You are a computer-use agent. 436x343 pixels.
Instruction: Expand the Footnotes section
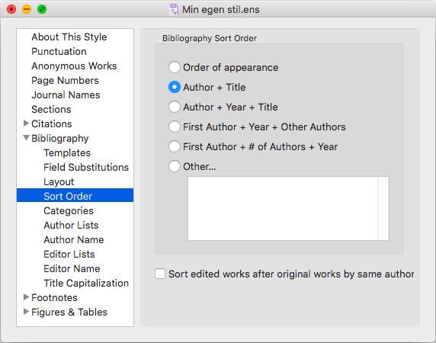click(26, 297)
